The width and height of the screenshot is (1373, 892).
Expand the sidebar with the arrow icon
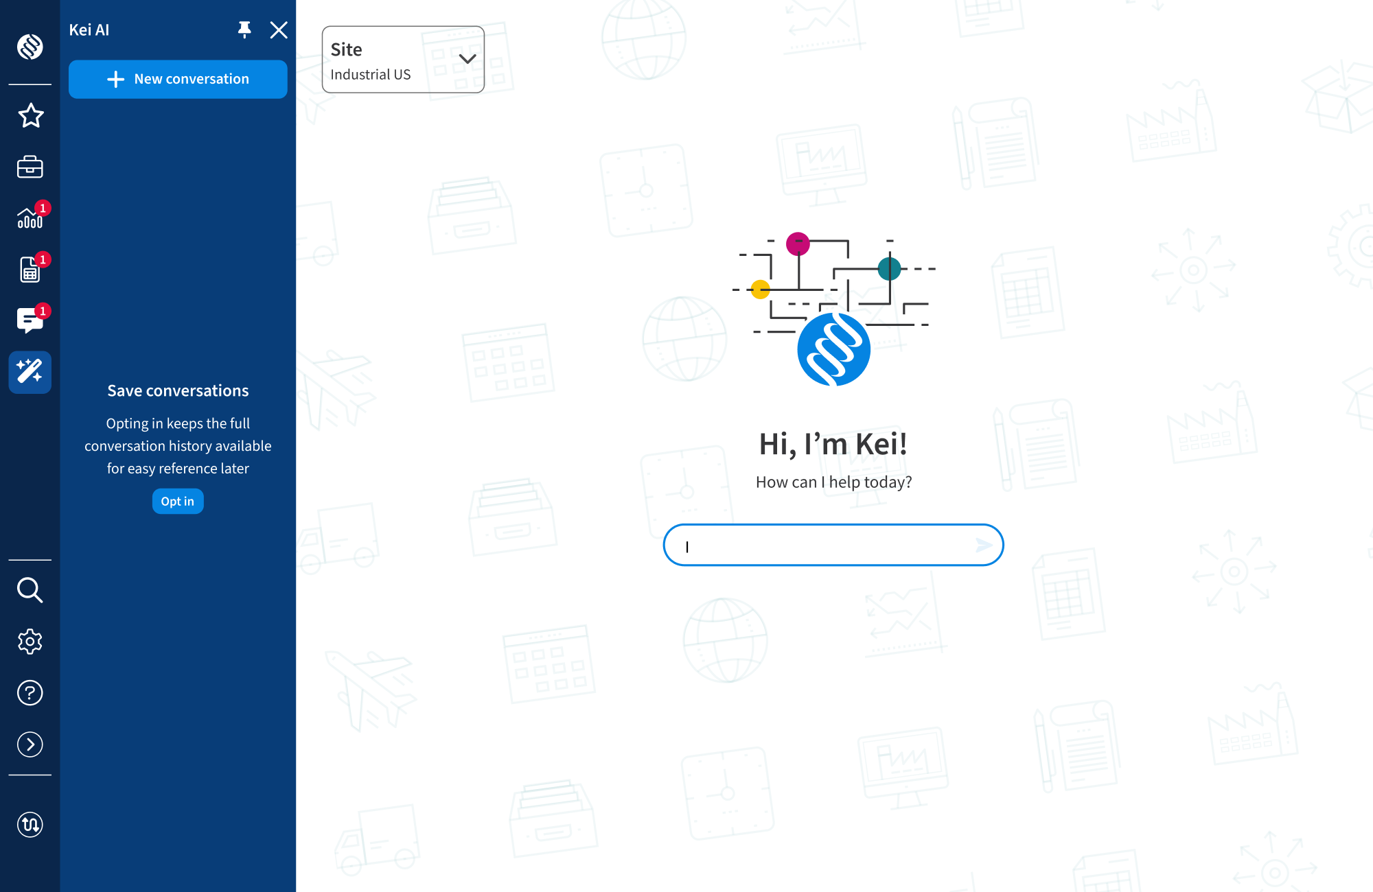pos(30,744)
